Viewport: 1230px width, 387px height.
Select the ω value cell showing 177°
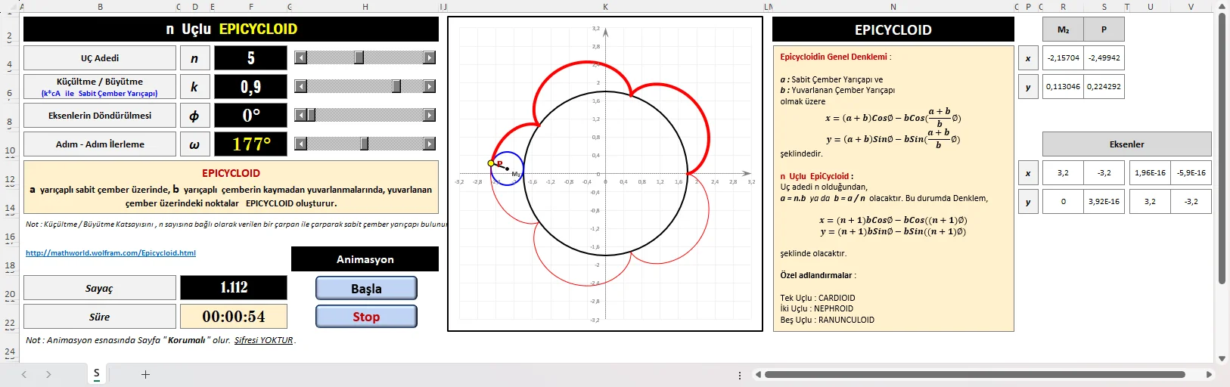[251, 144]
